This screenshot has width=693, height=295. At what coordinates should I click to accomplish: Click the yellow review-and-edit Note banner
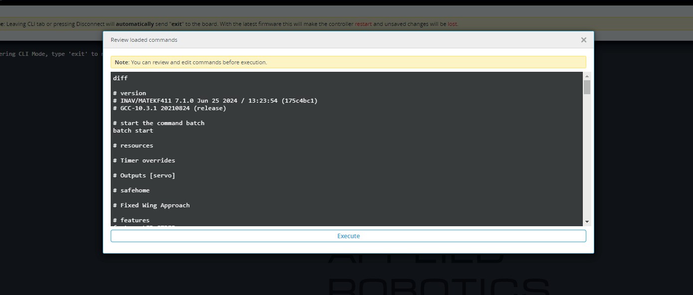(x=348, y=62)
